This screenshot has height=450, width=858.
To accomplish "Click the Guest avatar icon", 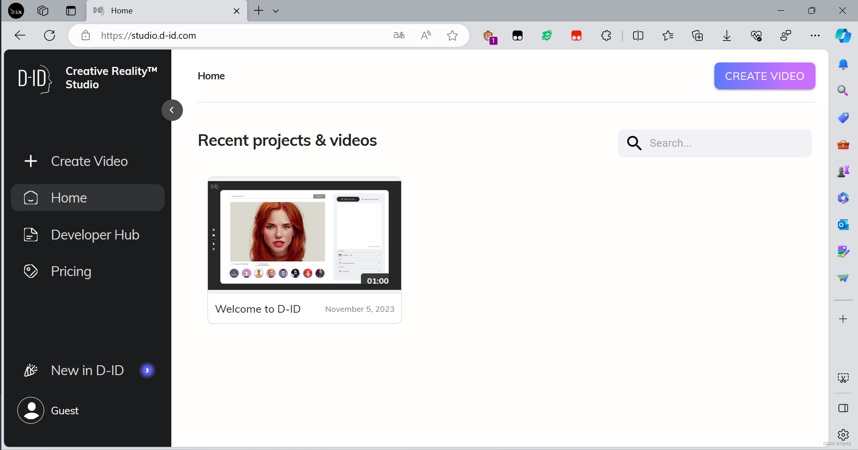I will click(31, 410).
